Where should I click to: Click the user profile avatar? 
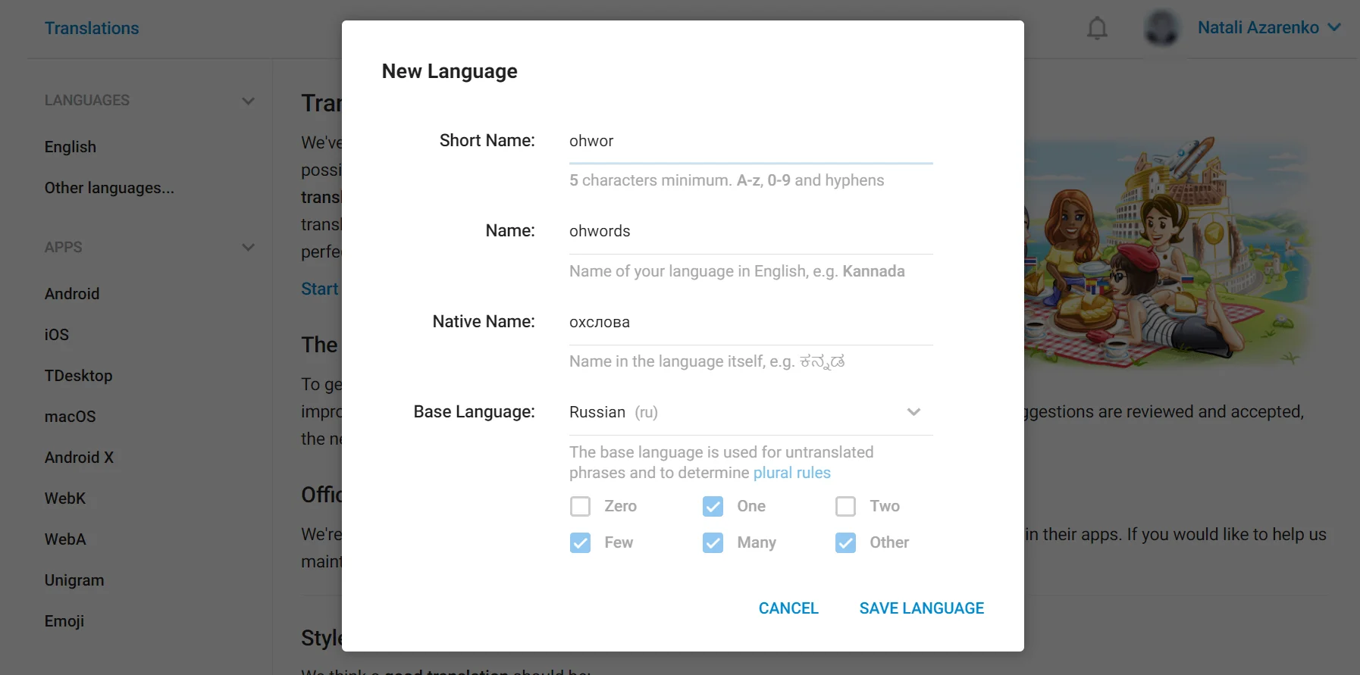click(1161, 28)
